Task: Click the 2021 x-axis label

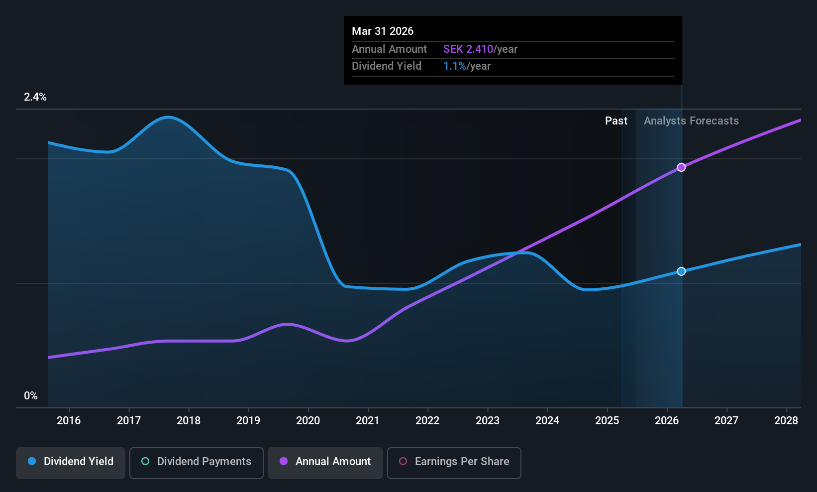Action: click(x=368, y=420)
